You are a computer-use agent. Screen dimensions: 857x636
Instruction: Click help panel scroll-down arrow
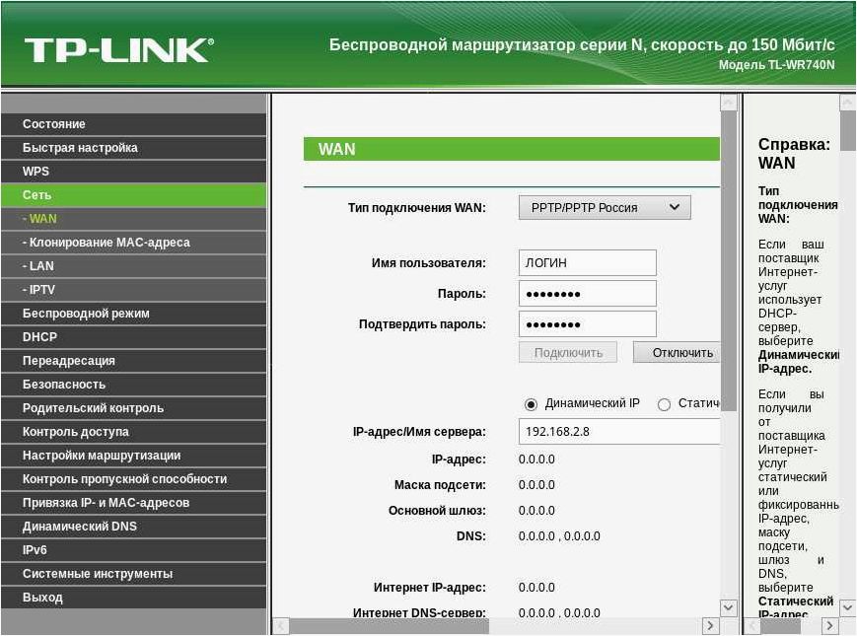[x=848, y=607]
